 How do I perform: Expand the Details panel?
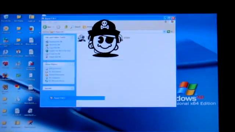72,88
